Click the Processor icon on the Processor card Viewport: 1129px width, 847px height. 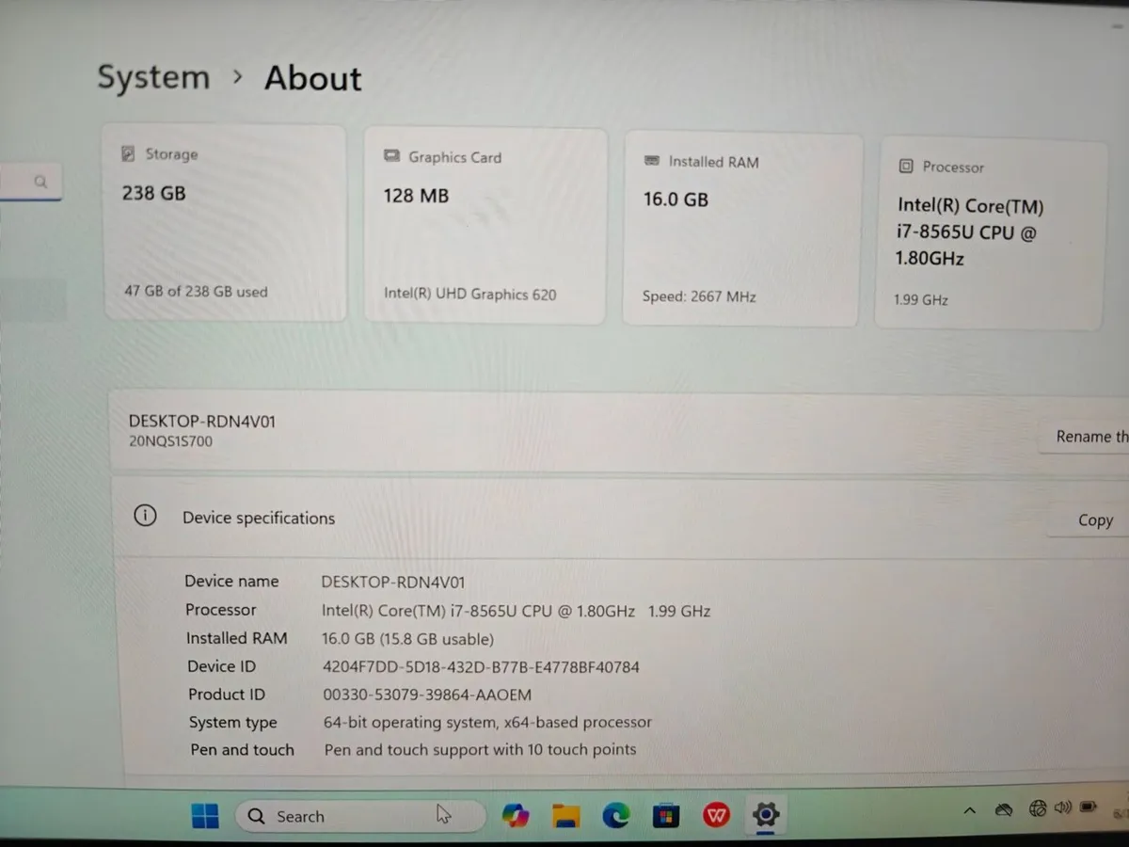click(905, 167)
